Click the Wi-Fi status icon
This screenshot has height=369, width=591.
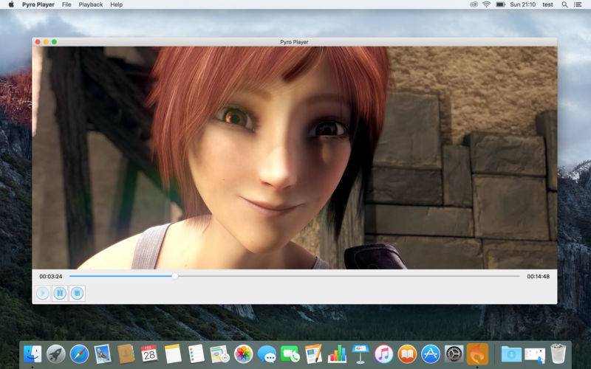[x=487, y=4]
